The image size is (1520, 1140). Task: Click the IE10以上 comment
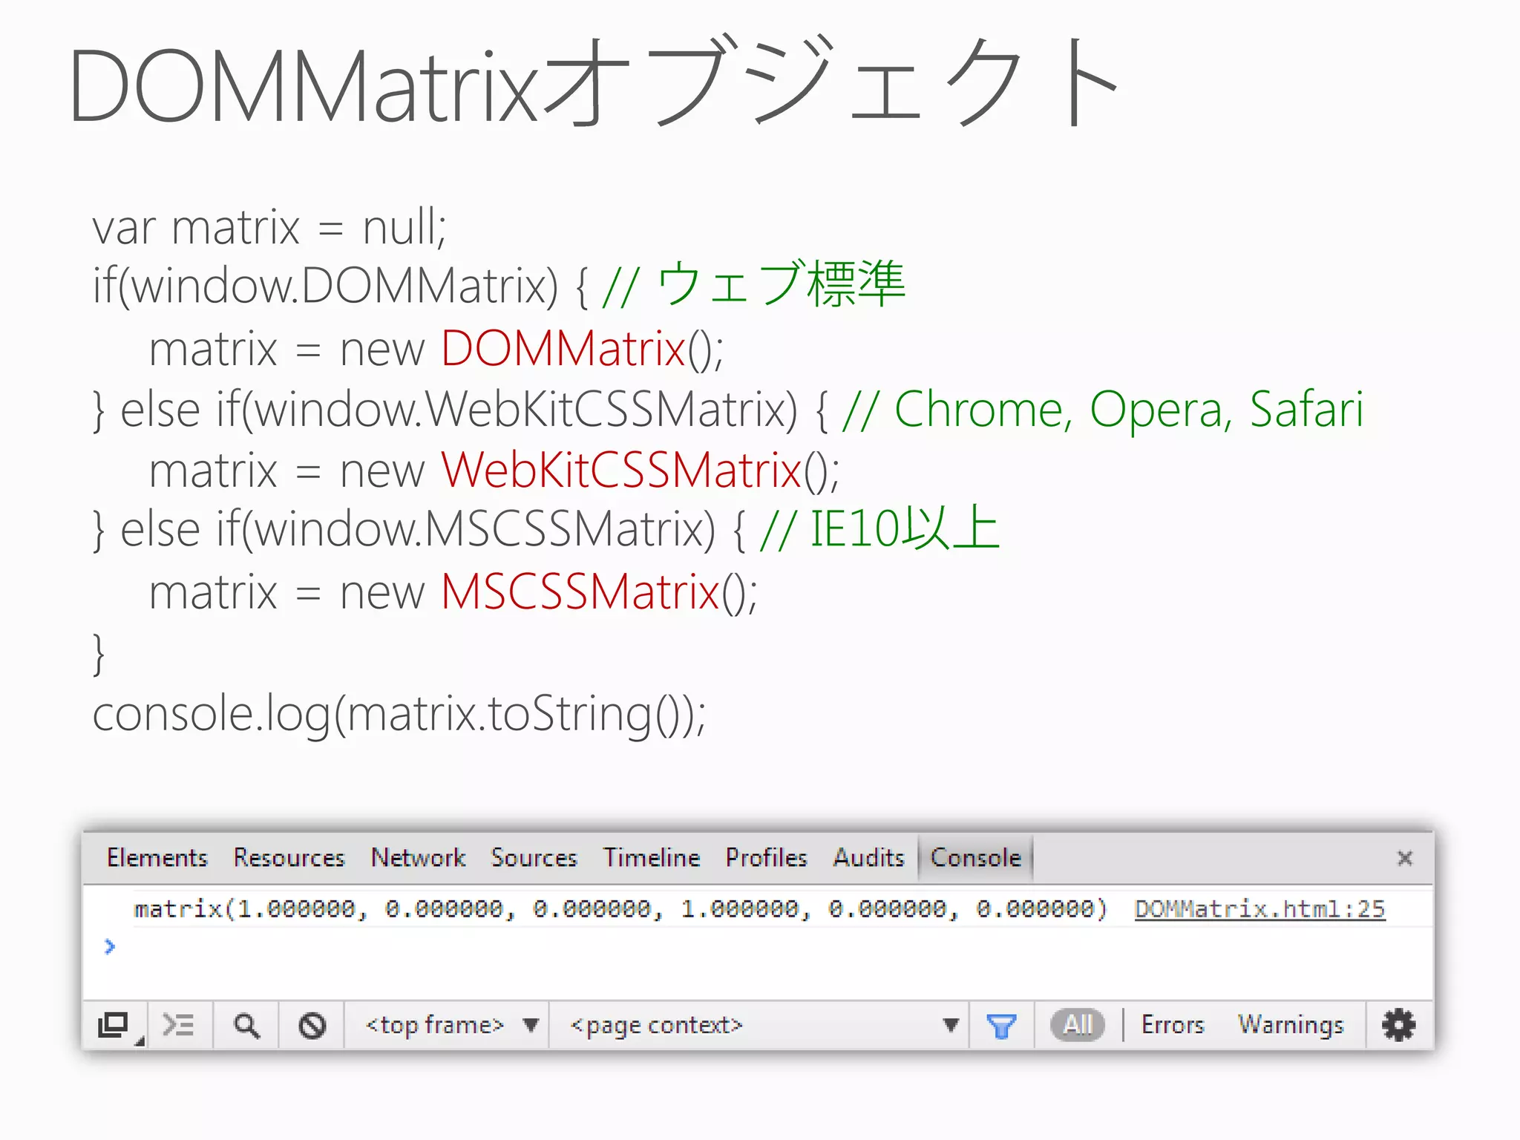880,530
